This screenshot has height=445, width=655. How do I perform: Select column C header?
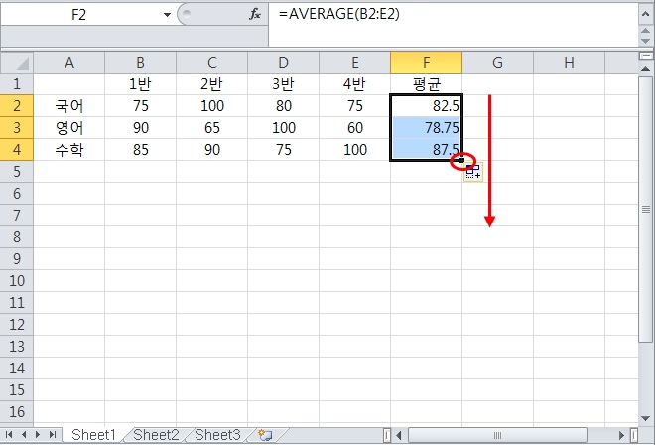point(212,63)
